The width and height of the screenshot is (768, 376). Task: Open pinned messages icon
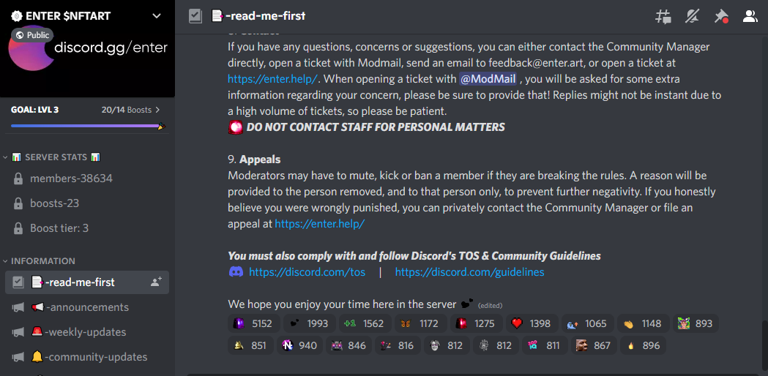pos(720,16)
